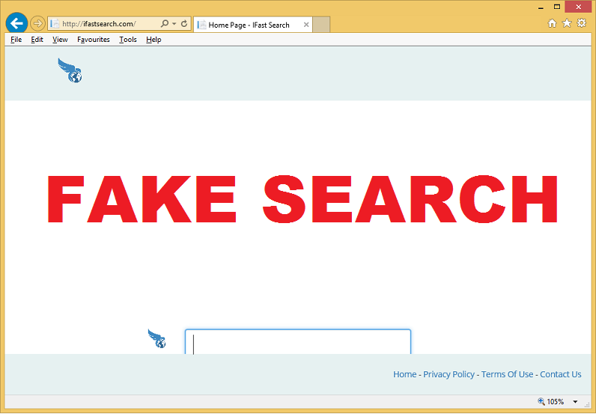
Task: Open the Privacy Policy link
Action: tap(448, 374)
